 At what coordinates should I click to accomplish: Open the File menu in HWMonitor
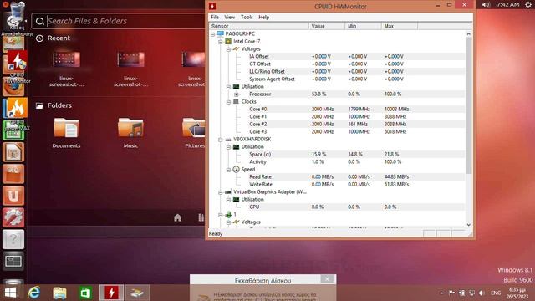[x=215, y=17]
